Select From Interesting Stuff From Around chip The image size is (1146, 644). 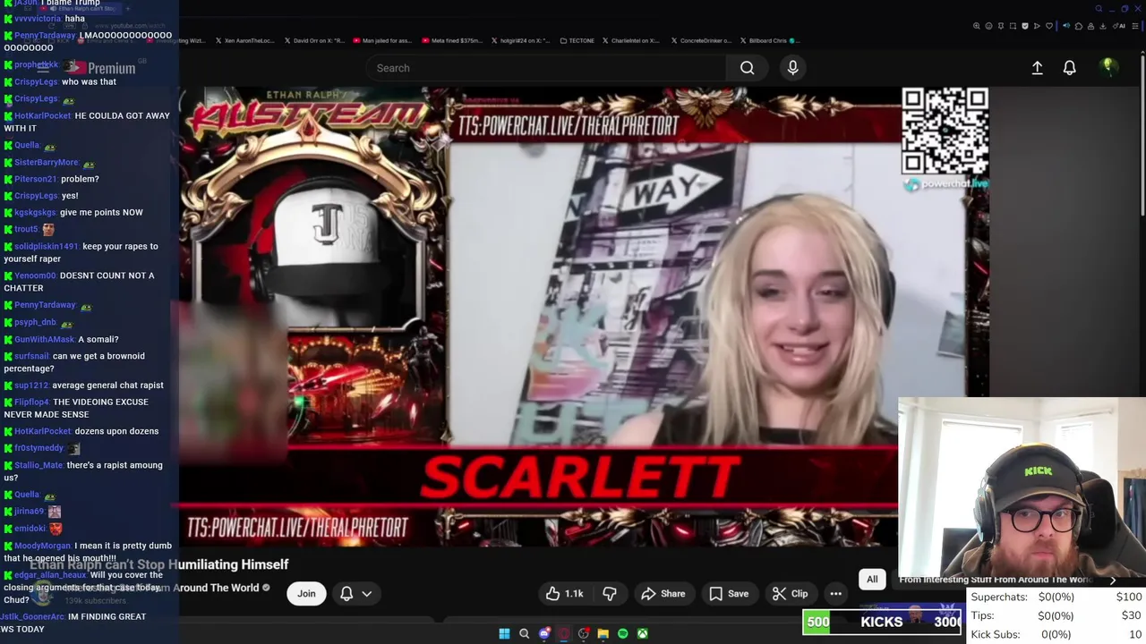996,580
